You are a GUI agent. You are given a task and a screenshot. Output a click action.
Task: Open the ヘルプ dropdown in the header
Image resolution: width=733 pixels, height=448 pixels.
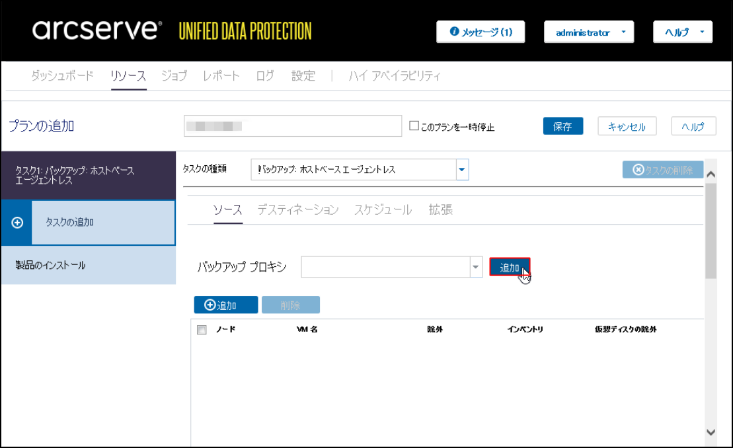click(682, 32)
